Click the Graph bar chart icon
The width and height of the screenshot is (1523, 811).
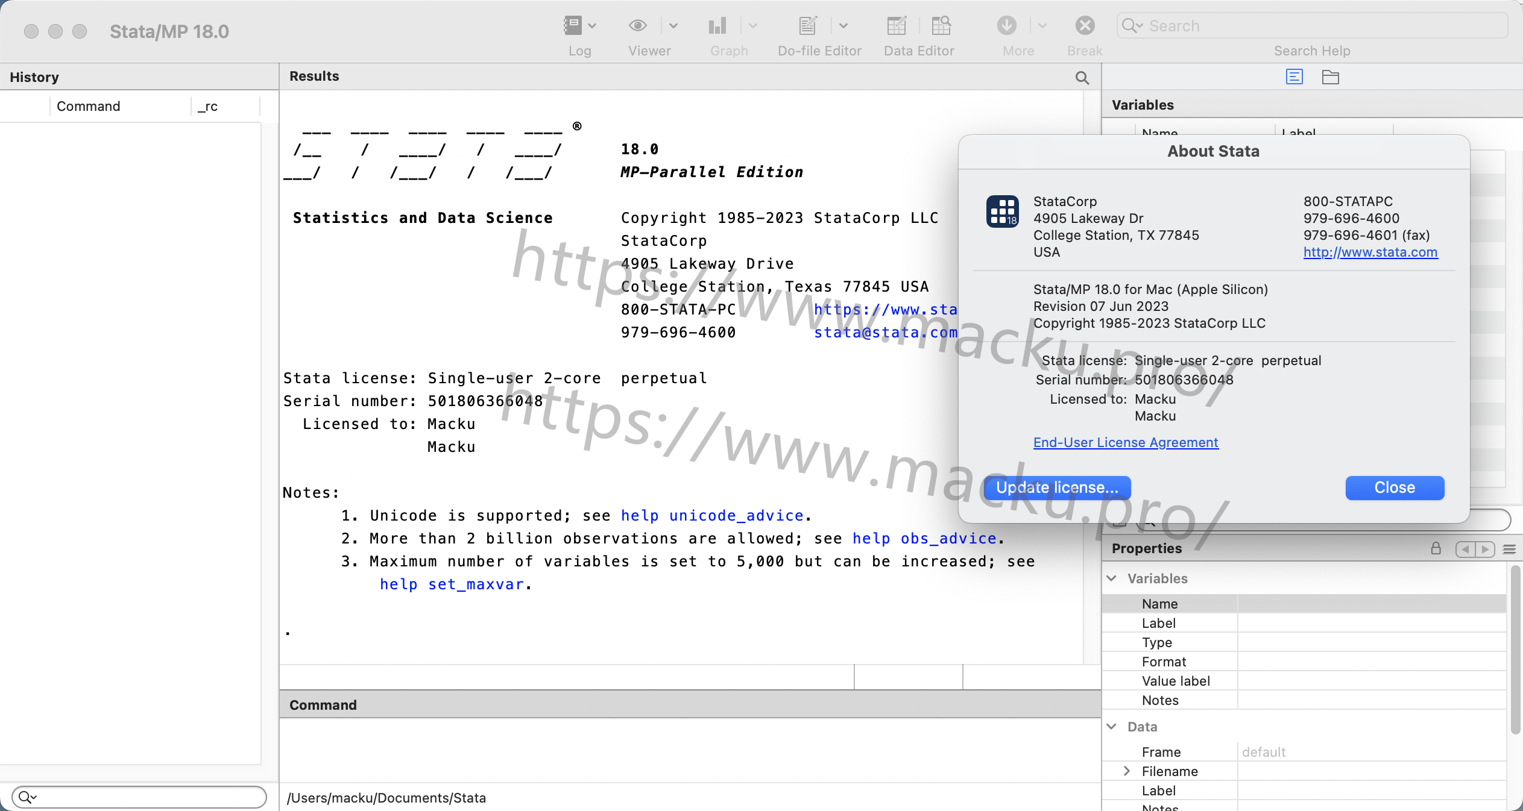[x=717, y=25]
